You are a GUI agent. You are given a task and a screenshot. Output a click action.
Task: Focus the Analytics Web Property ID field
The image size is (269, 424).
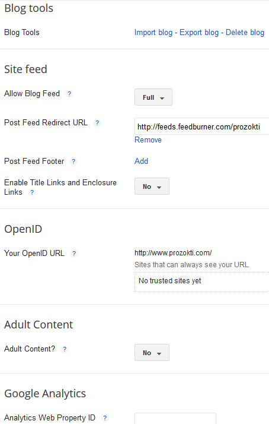(175, 418)
